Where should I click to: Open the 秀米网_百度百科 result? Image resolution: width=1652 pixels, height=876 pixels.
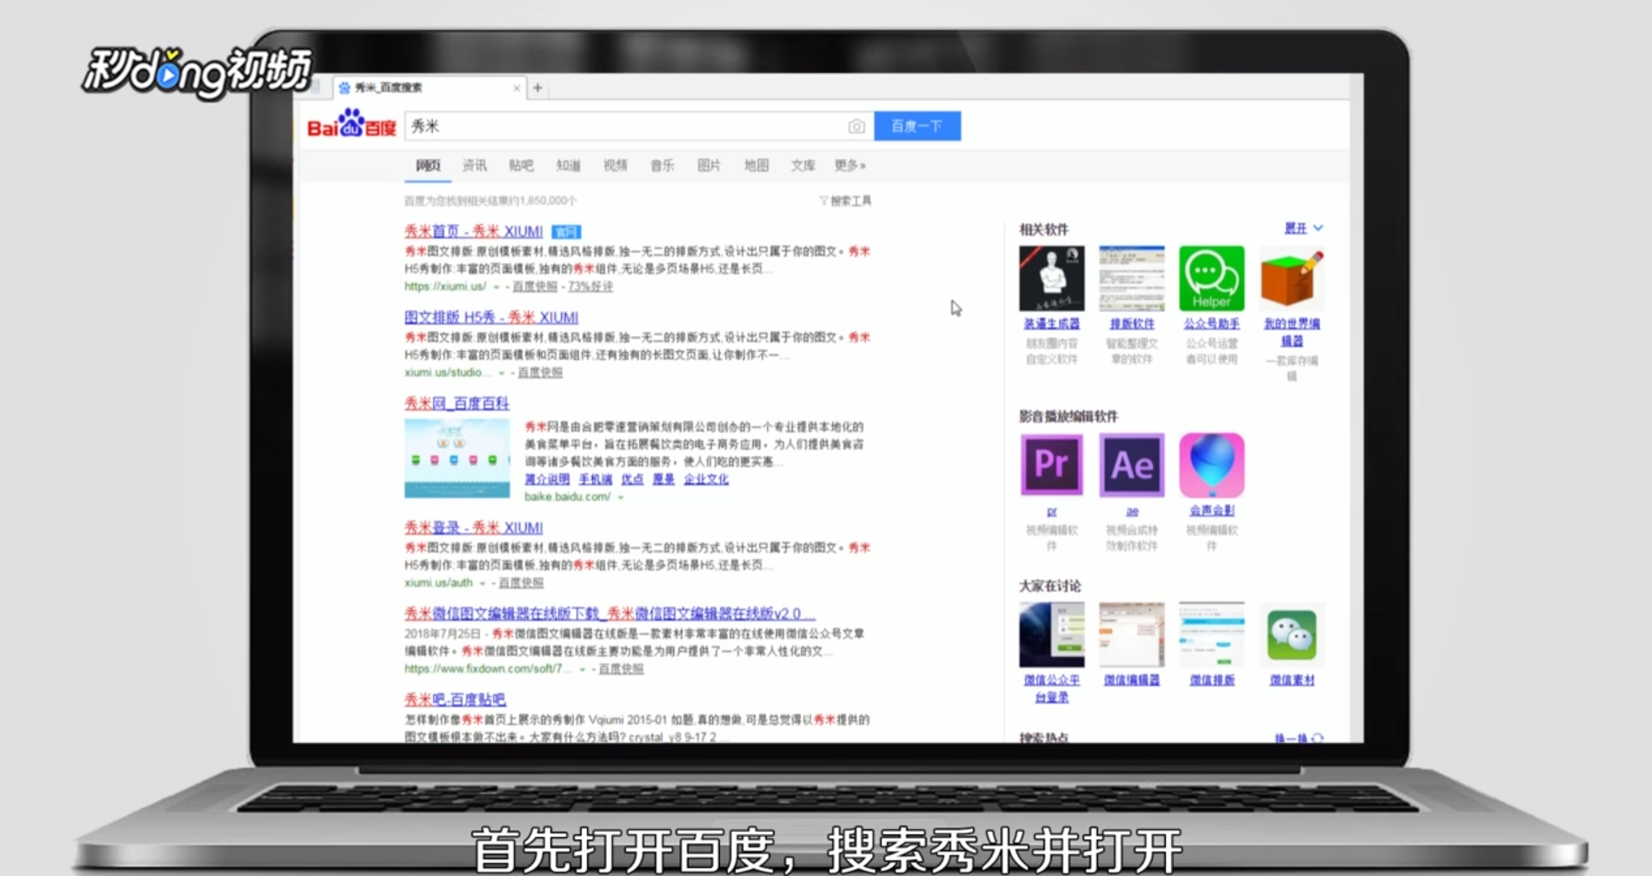[x=456, y=403]
